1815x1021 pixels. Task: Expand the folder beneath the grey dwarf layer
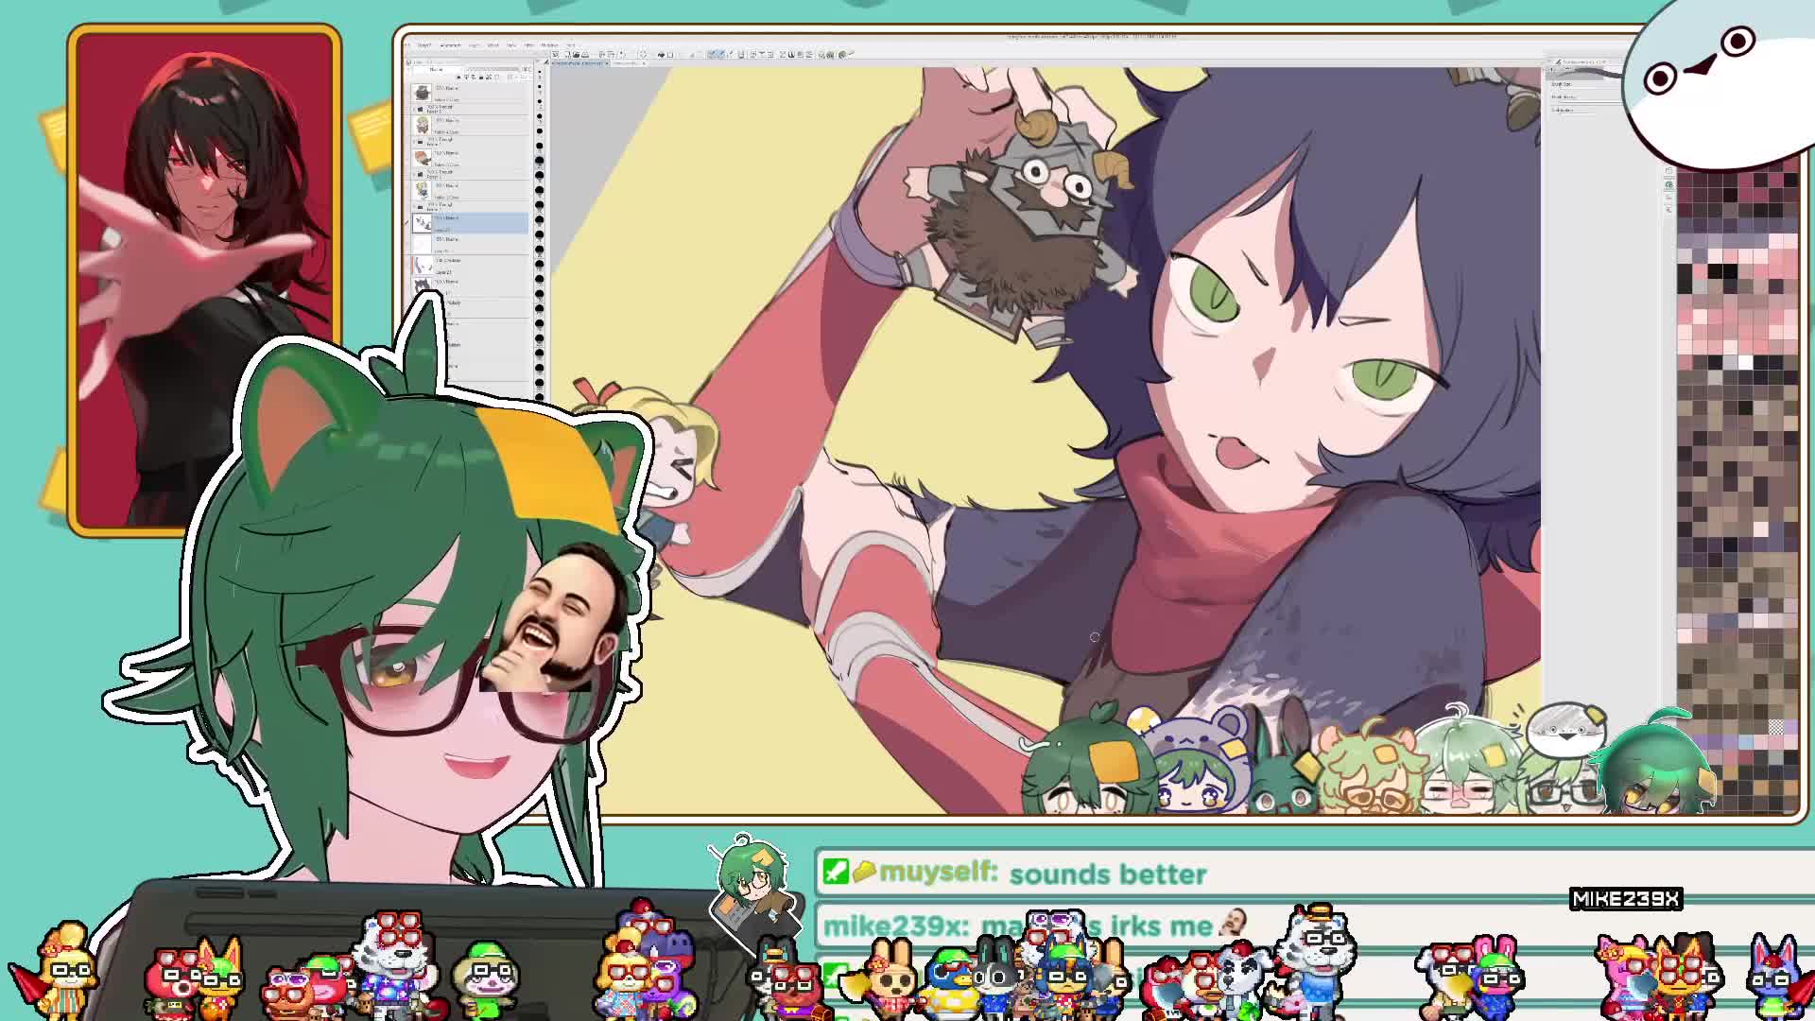tap(414, 110)
